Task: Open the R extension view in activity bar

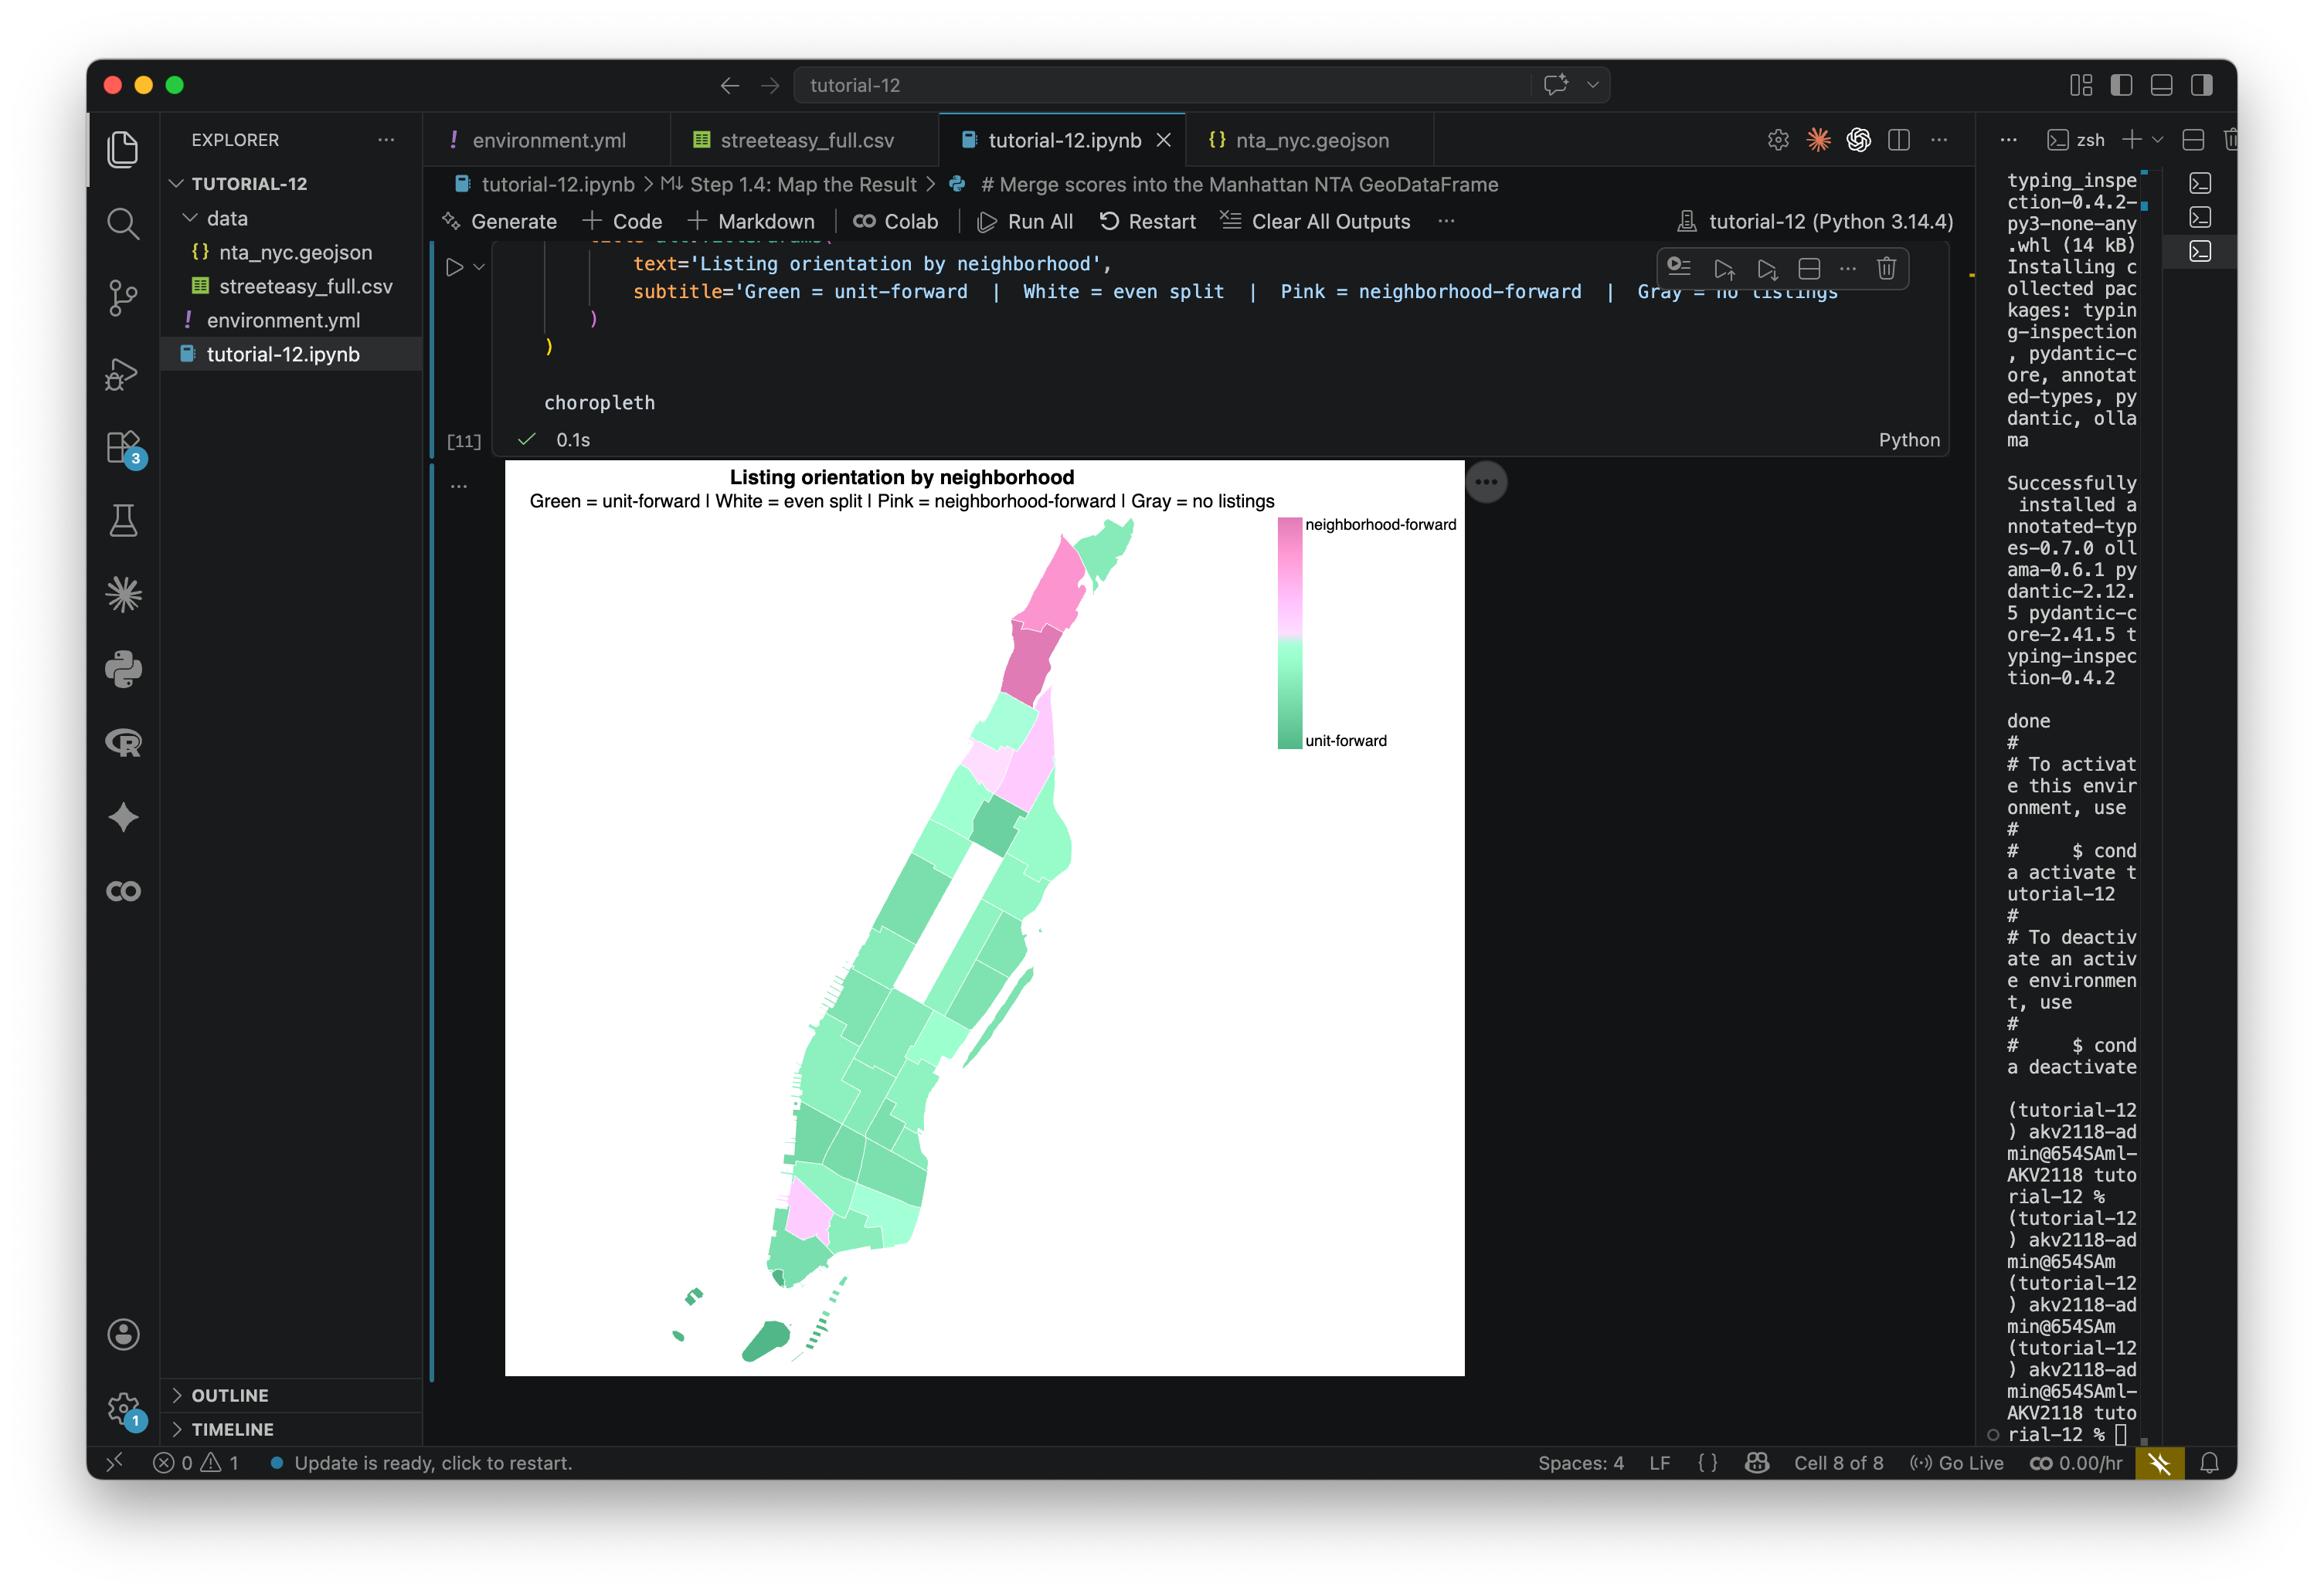Action: 123,742
